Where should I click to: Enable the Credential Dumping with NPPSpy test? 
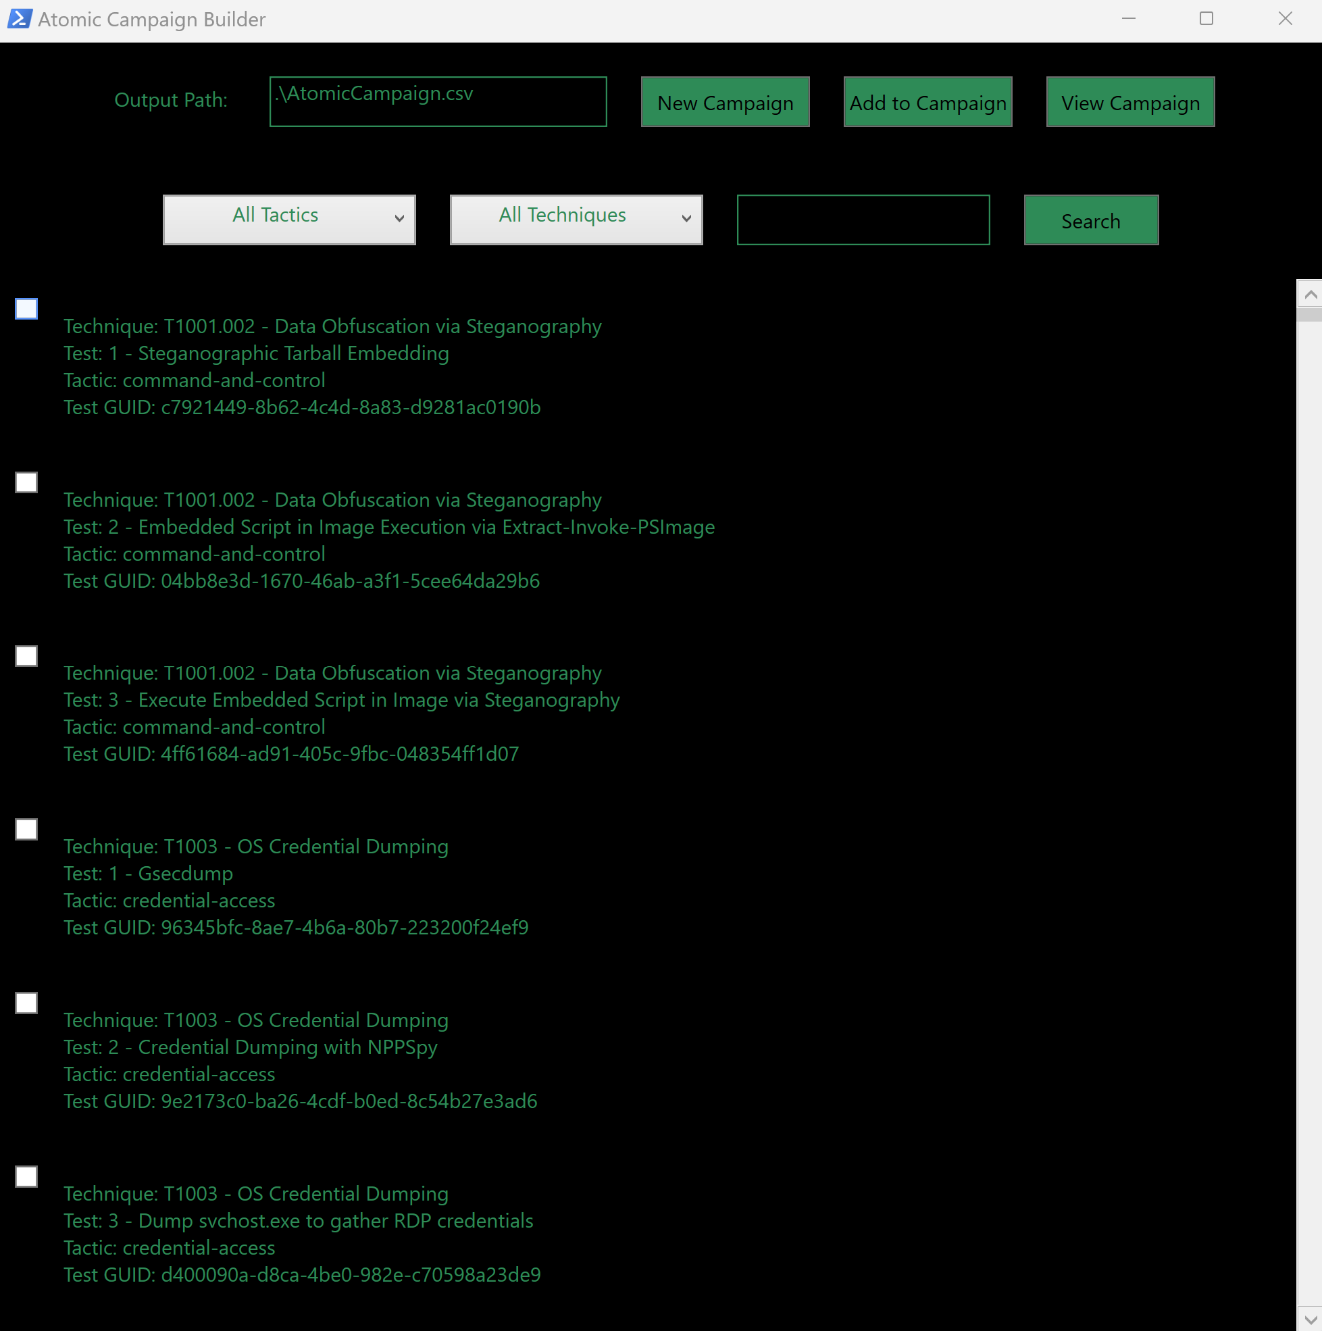26,1003
